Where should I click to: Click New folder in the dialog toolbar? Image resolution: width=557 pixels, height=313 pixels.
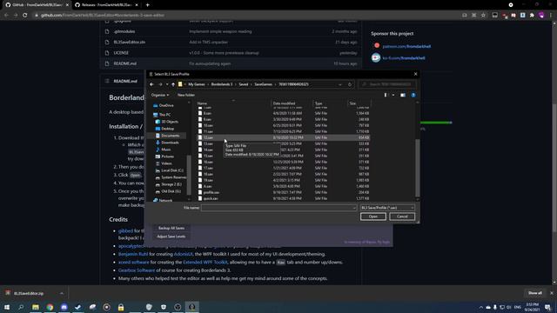pos(185,95)
